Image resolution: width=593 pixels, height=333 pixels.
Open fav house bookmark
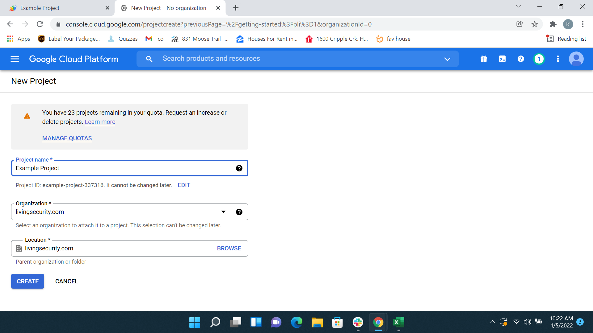pyautogui.click(x=393, y=39)
